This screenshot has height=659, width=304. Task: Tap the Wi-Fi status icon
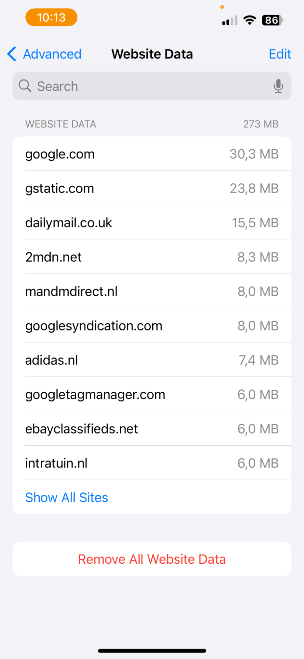click(x=249, y=20)
